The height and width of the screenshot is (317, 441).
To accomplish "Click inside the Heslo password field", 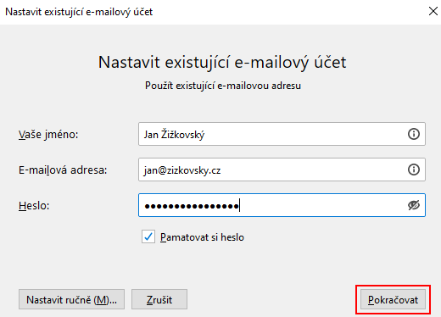I will coord(282,205).
